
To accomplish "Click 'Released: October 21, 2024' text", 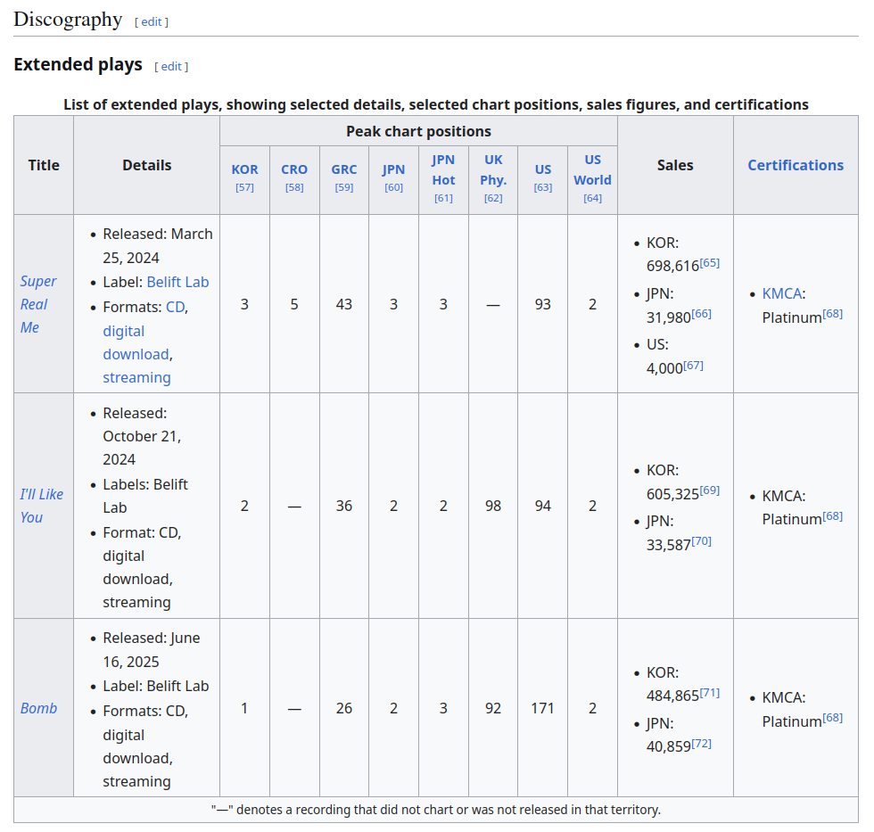I will point(142,436).
